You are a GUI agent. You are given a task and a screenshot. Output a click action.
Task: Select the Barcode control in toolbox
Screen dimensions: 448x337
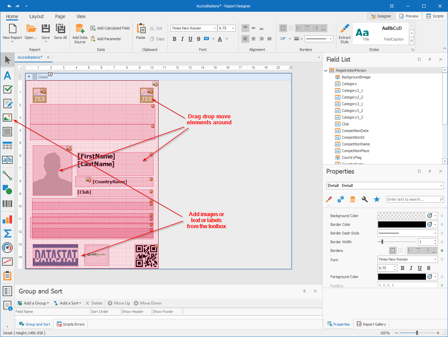[x=7, y=203]
